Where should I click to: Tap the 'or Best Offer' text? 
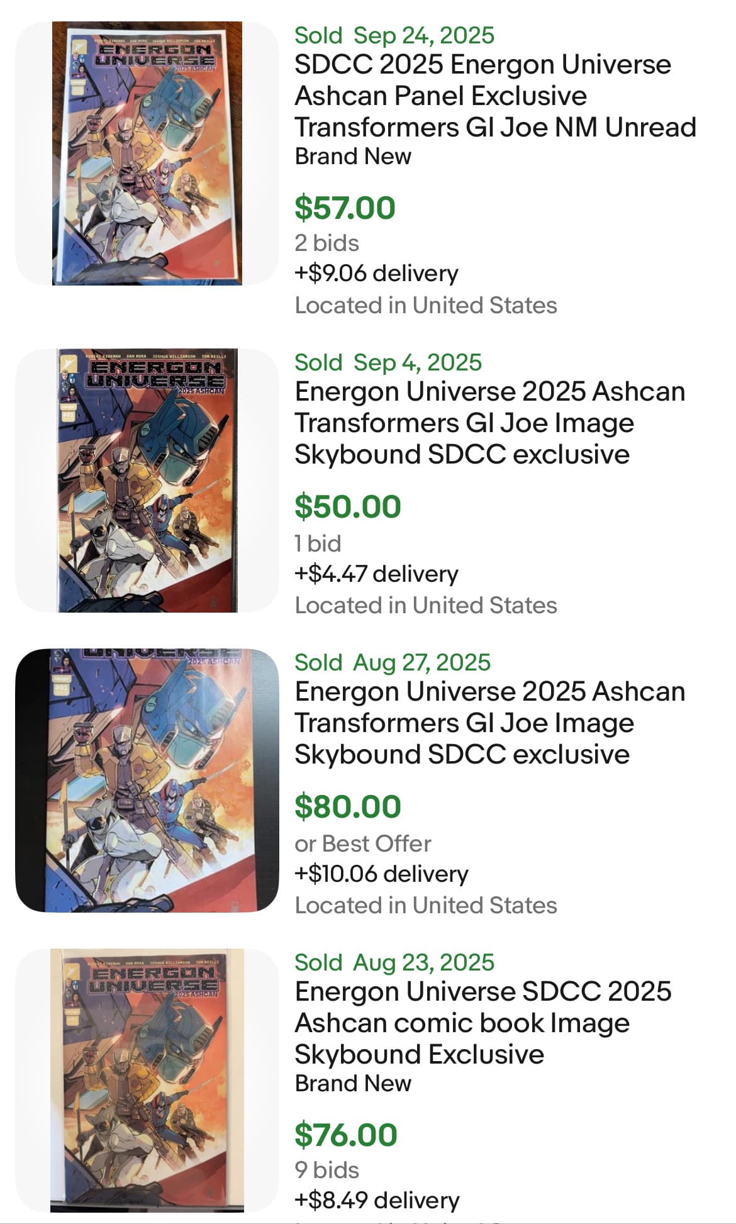(x=362, y=843)
